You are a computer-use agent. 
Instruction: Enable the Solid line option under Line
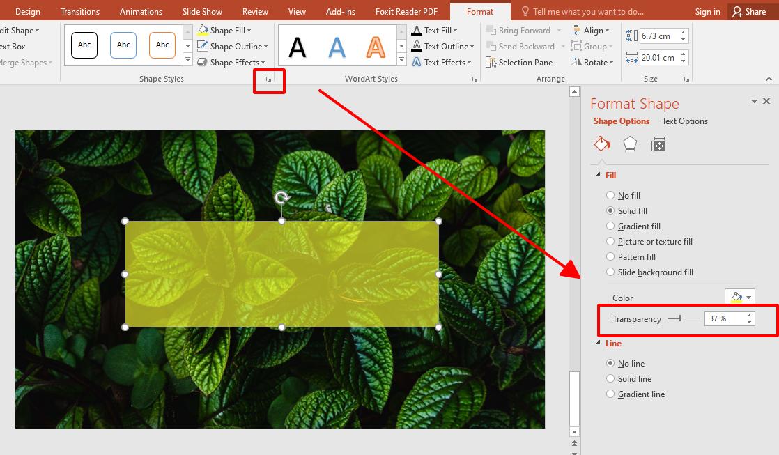pyautogui.click(x=610, y=378)
